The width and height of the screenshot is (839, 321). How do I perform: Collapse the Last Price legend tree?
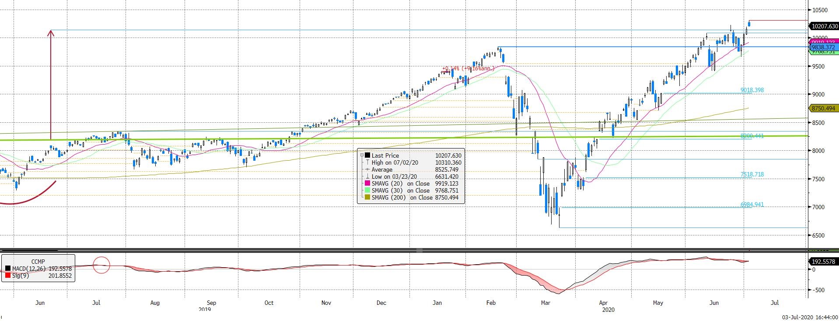(x=362, y=155)
